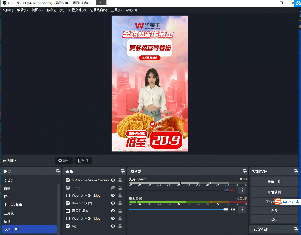Image resolution: width=301 pixels, height=235 pixels.
Task: Click the blue cloud icon at top right
Action: (298, 3)
